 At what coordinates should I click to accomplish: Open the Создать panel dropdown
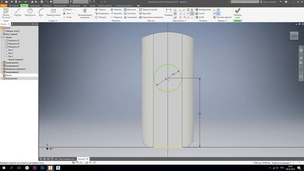(53, 20)
